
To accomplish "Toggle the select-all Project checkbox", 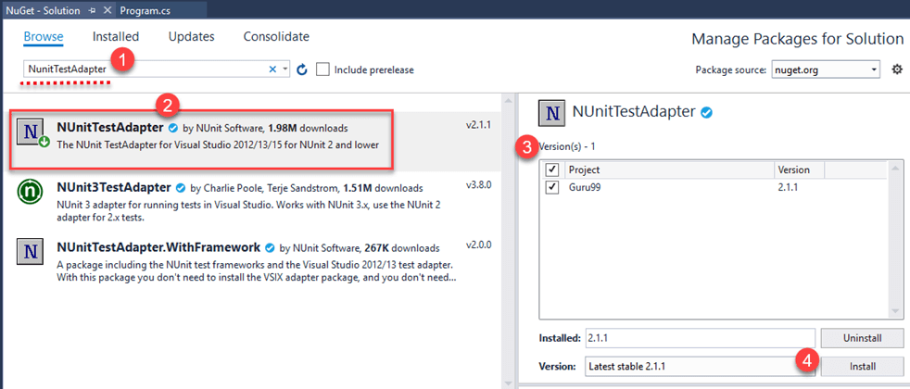I will tap(552, 170).
